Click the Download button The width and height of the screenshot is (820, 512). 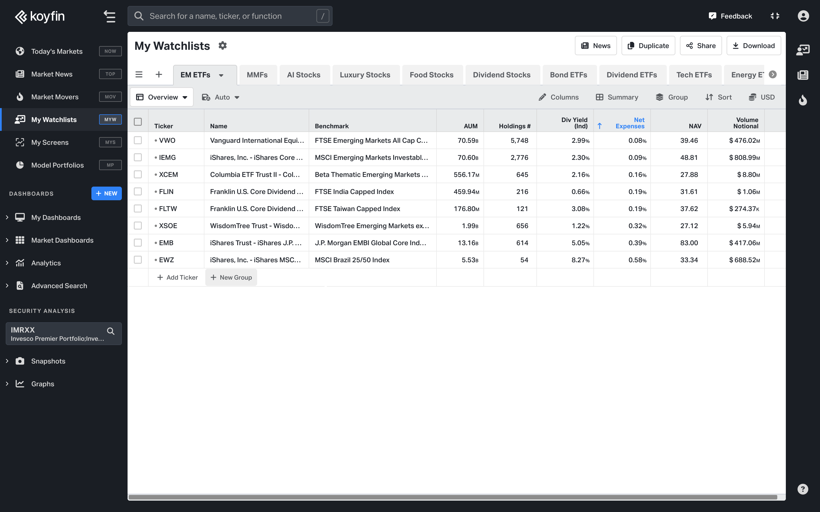754,46
